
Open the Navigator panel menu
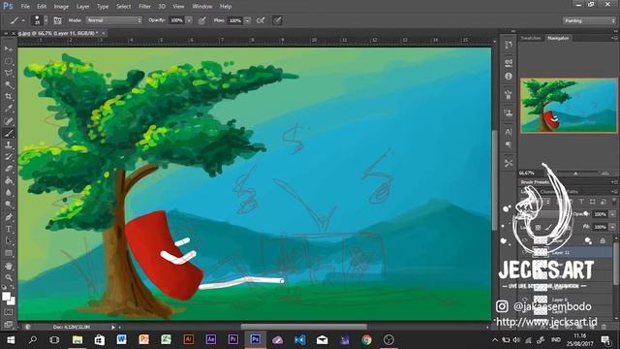(x=614, y=39)
